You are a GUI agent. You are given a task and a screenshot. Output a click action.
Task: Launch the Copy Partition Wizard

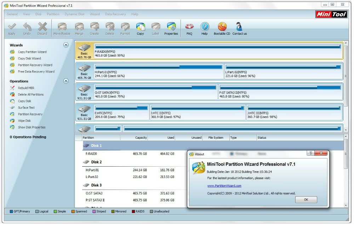(x=32, y=52)
